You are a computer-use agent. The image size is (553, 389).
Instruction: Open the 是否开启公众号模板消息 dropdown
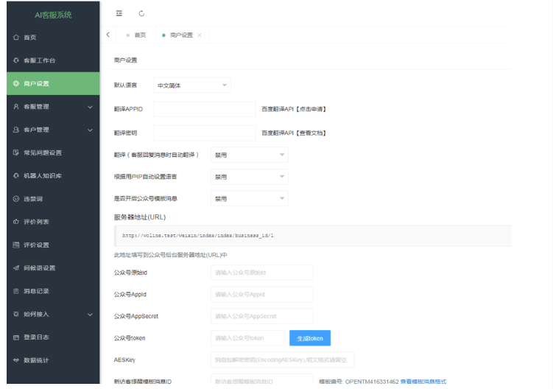[x=250, y=199]
